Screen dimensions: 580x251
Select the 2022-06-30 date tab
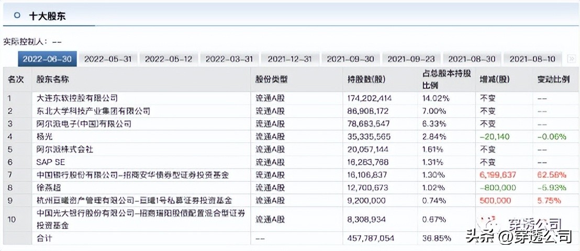[x=47, y=59]
